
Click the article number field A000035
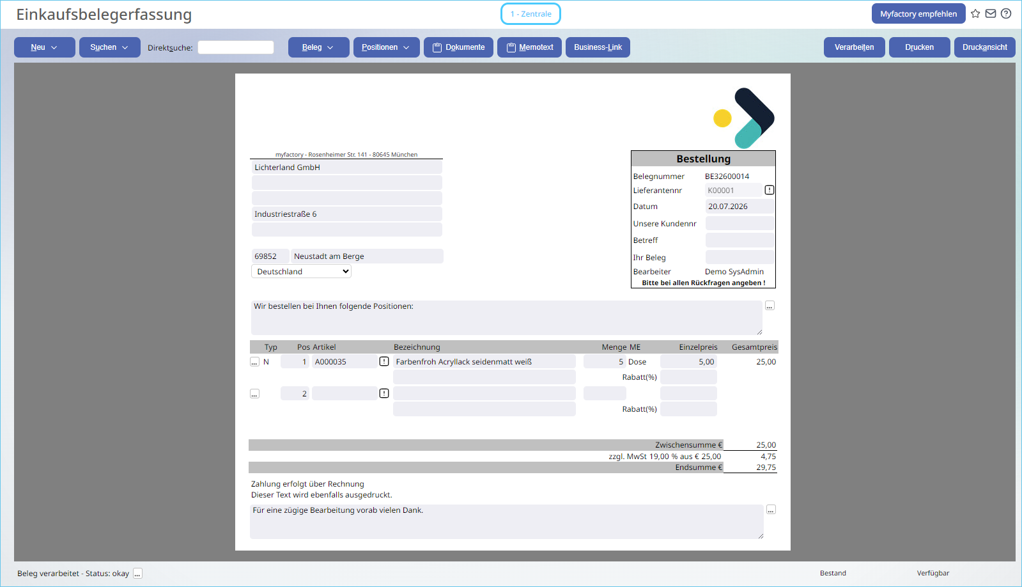345,361
